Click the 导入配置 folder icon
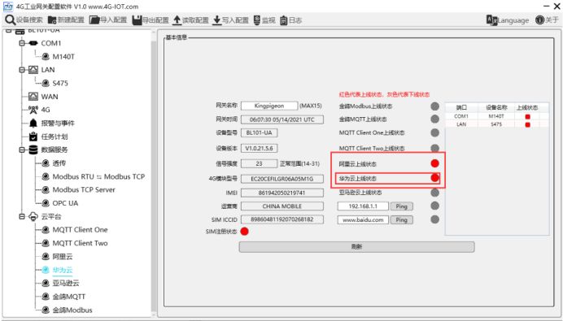Image resolution: width=563 pixels, height=321 pixels. [94, 20]
